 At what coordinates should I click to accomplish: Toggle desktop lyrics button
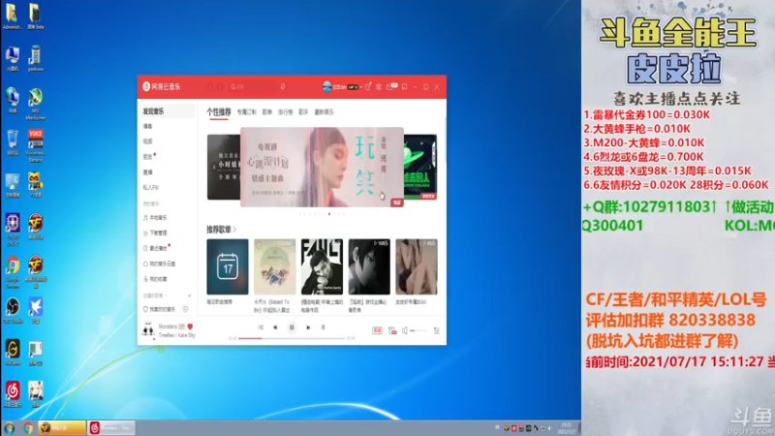(323, 327)
